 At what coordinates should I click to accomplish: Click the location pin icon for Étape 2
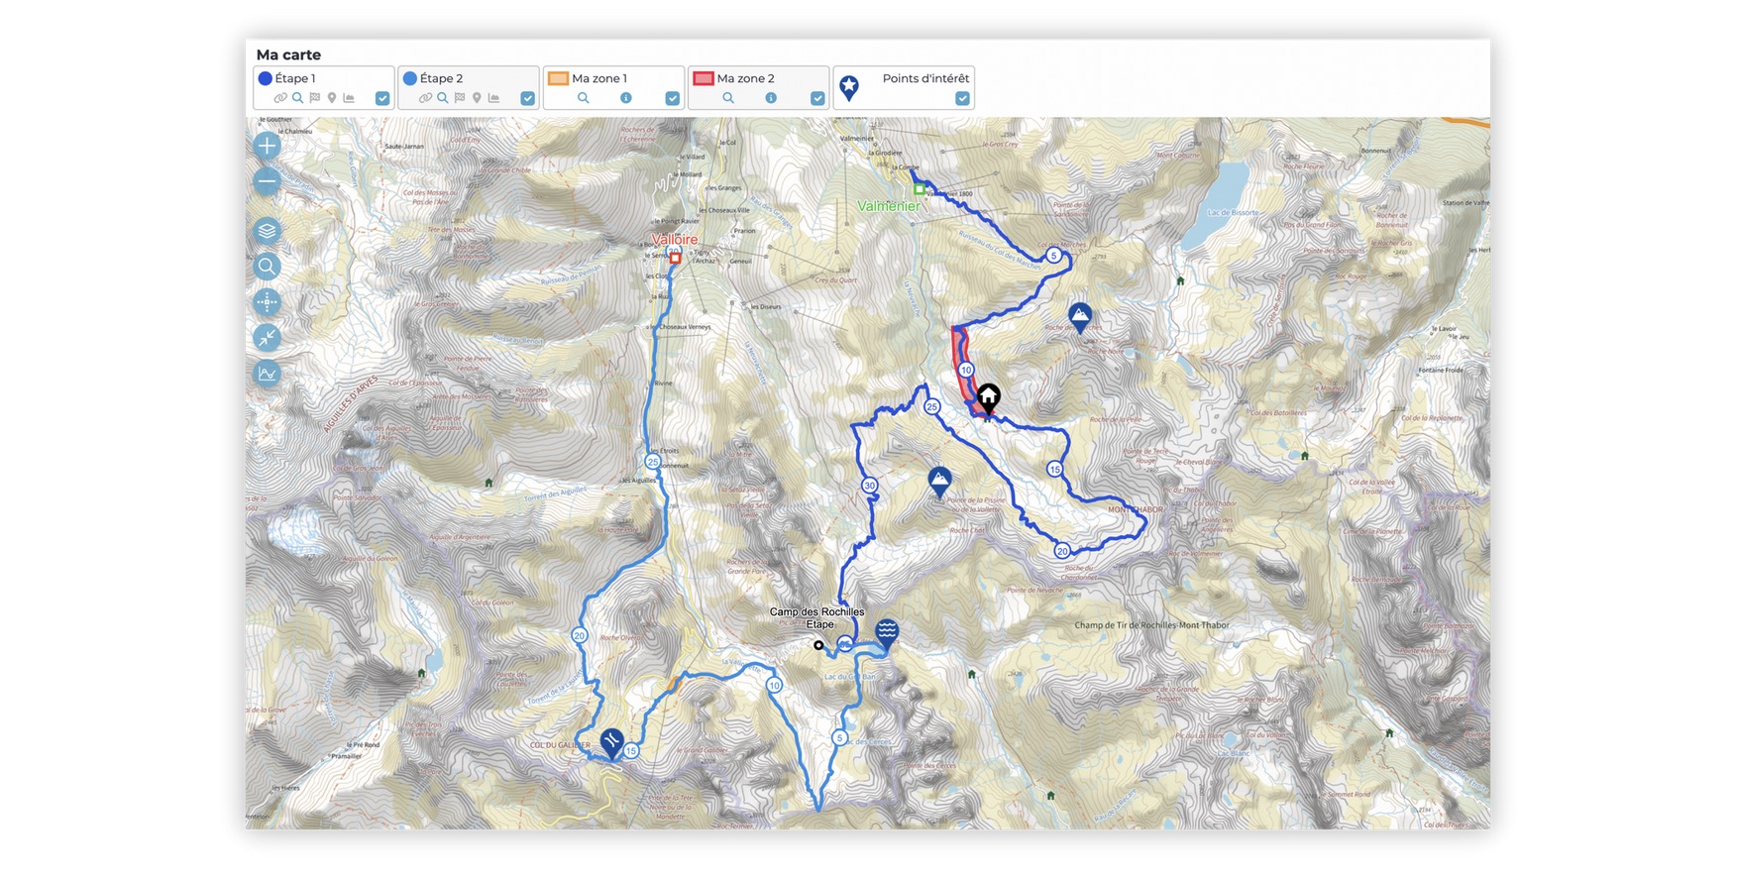(477, 98)
